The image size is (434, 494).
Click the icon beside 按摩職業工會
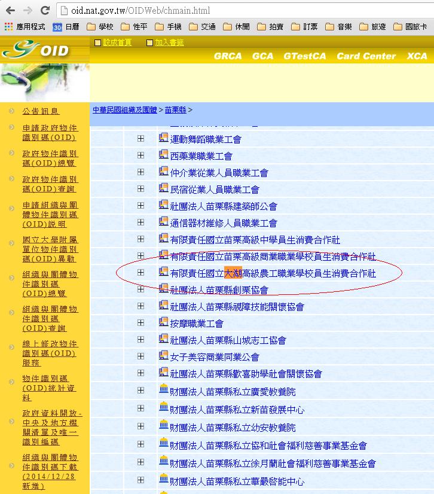click(164, 323)
